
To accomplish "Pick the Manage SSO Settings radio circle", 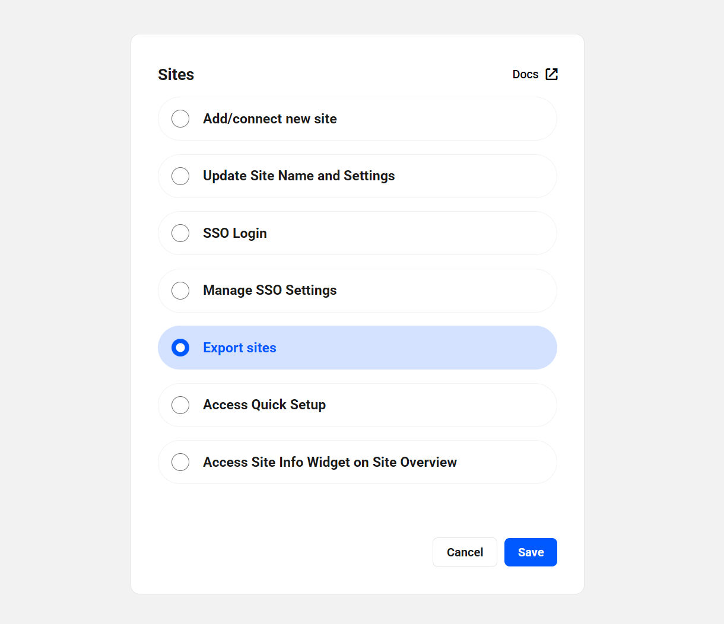I will [180, 291].
